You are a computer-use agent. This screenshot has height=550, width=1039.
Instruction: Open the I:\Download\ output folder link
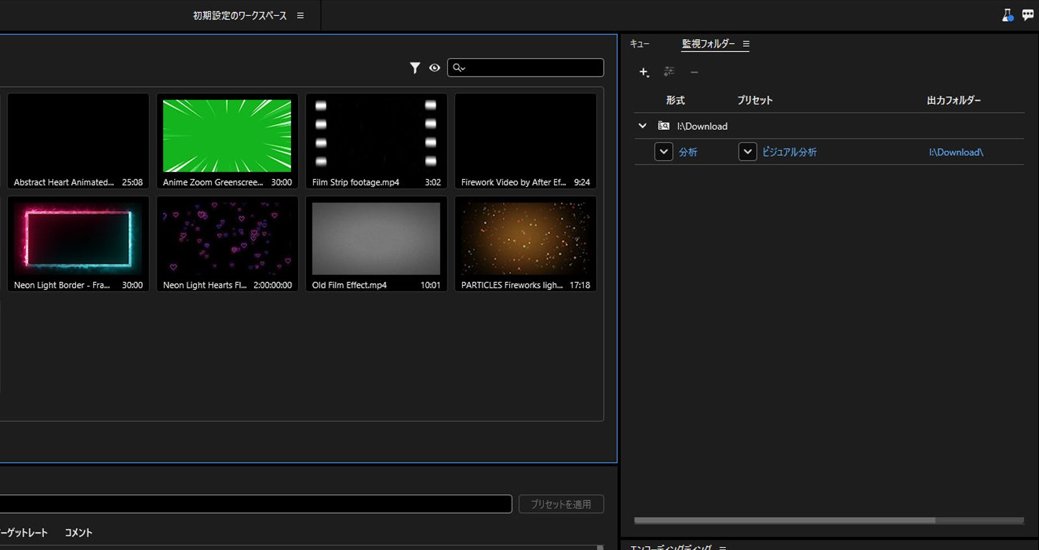point(956,152)
